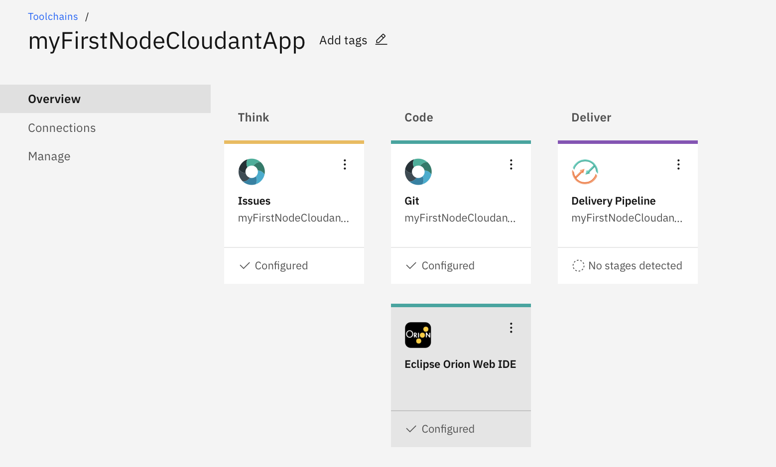Click Configured status on Git card
The image size is (776, 467).
pyautogui.click(x=448, y=266)
